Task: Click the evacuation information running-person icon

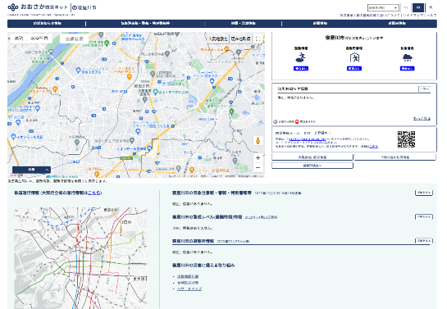Action: [x=301, y=57]
